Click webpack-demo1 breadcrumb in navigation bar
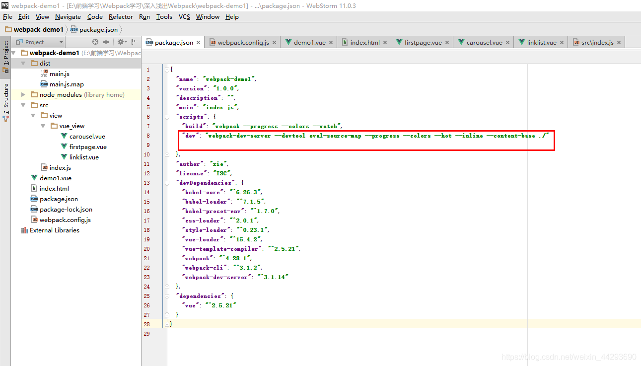The height and width of the screenshot is (366, 641). (34, 29)
